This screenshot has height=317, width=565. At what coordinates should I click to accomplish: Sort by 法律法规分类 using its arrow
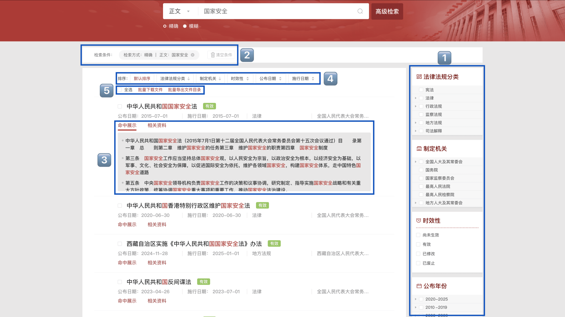coord(189,79)
